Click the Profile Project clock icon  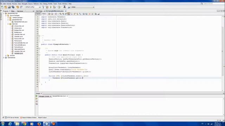(x=59, y=7)
